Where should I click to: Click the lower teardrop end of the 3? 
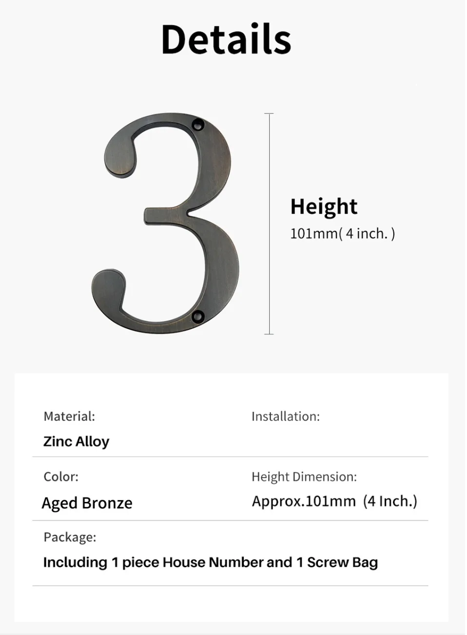[108, 290]
